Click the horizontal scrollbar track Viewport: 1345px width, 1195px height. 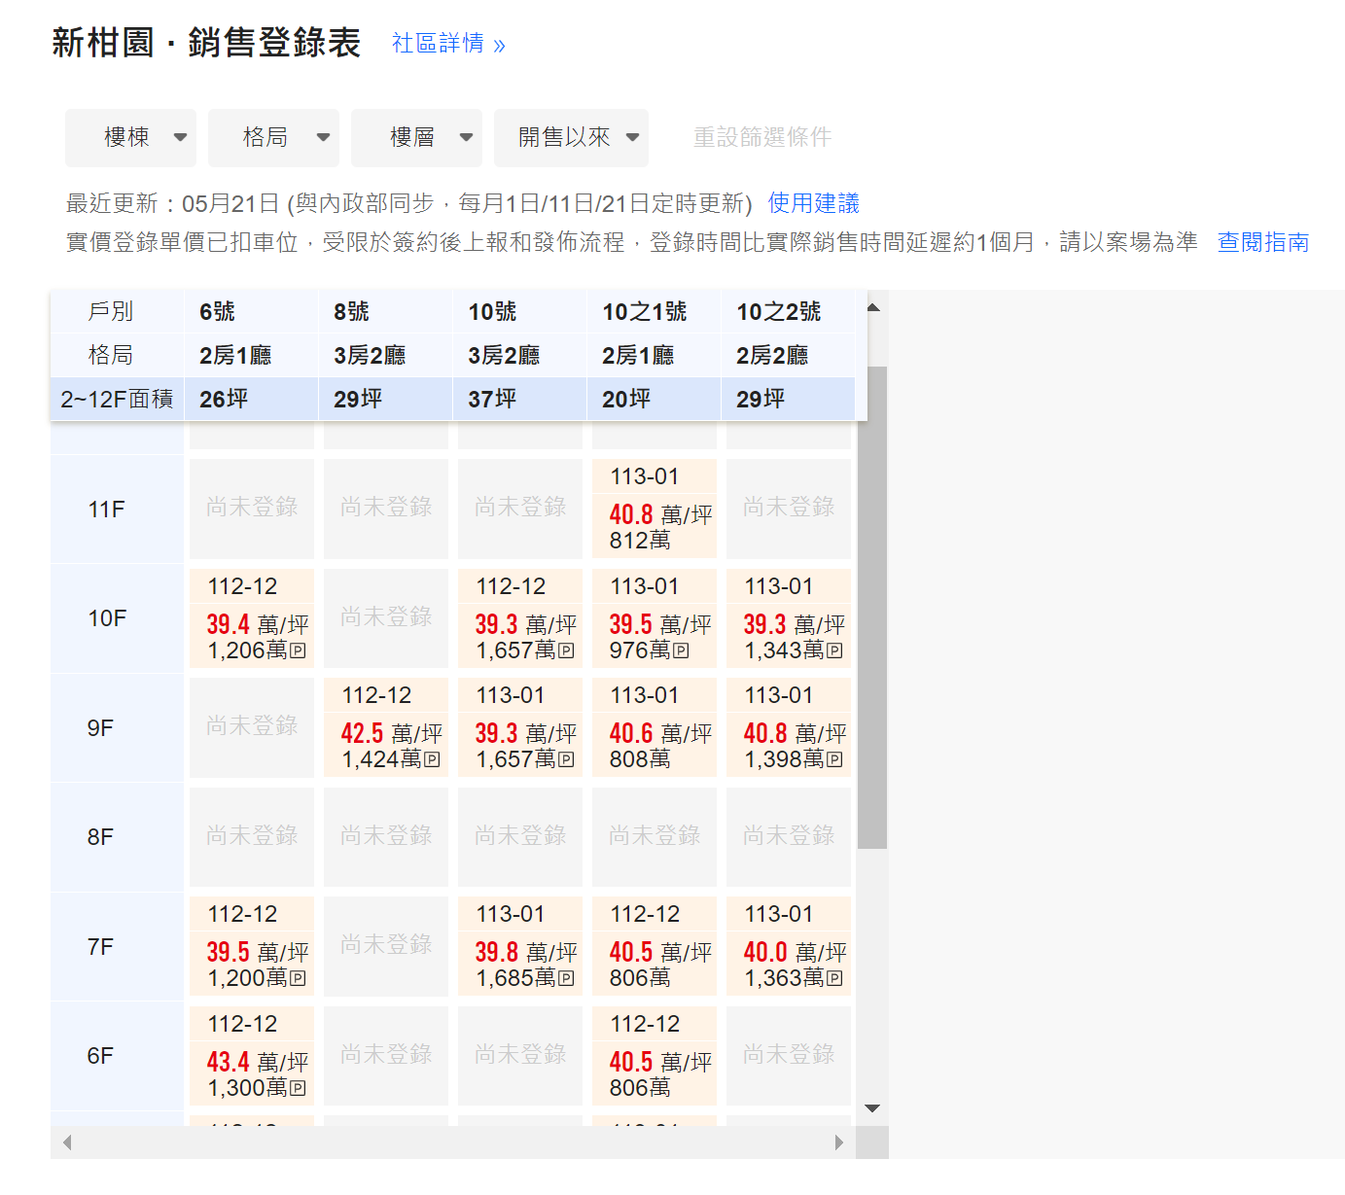pyautogui.click(x=453, y=1142)
